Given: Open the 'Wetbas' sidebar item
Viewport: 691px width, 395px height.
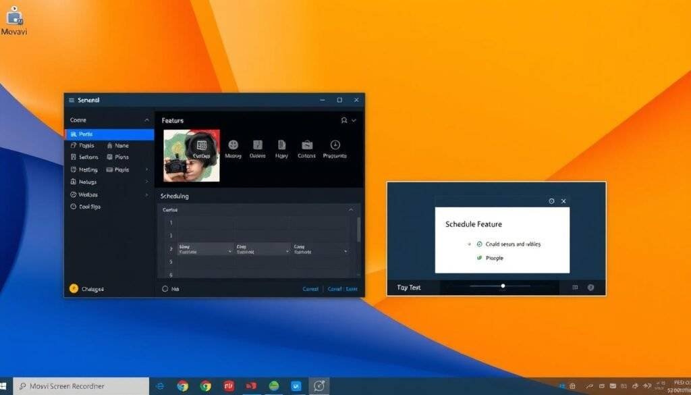Looking at the screenshot, I should tap(84, 194).
